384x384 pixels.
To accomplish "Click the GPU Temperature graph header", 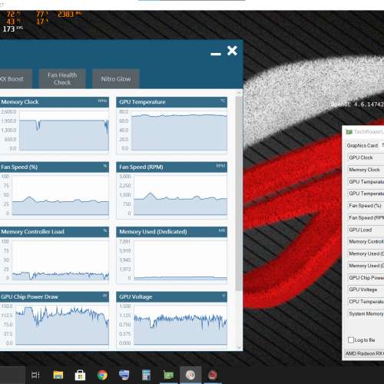I will coord(171,102).
